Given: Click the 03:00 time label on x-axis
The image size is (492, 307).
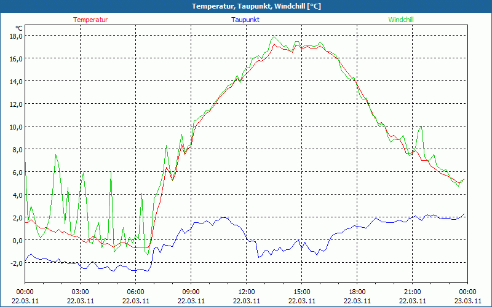Looking at the screenshot, I should tap(81, 292).
